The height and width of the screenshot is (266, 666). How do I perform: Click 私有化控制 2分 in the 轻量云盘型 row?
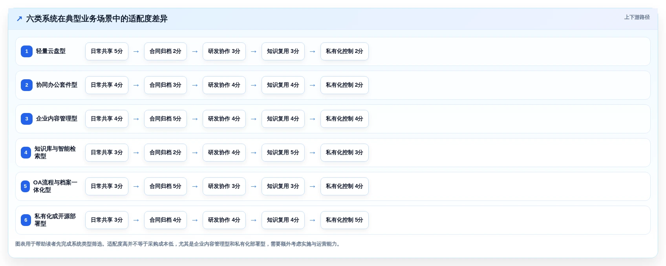344,51
